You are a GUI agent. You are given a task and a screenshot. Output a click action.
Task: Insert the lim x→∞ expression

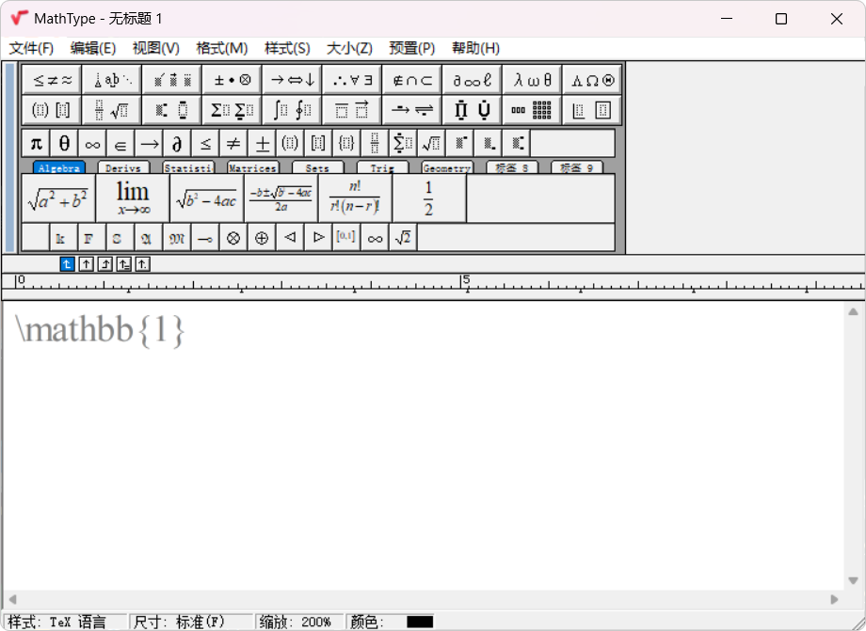(x=133, y=198)
